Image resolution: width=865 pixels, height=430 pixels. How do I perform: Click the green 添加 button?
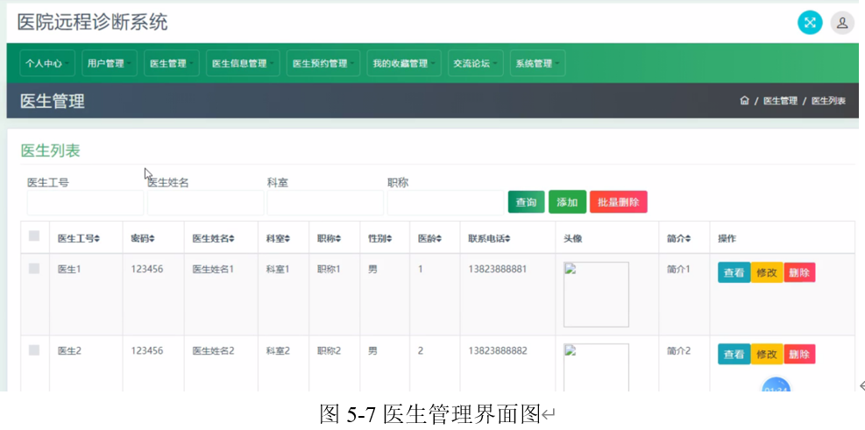click(567, 202)
